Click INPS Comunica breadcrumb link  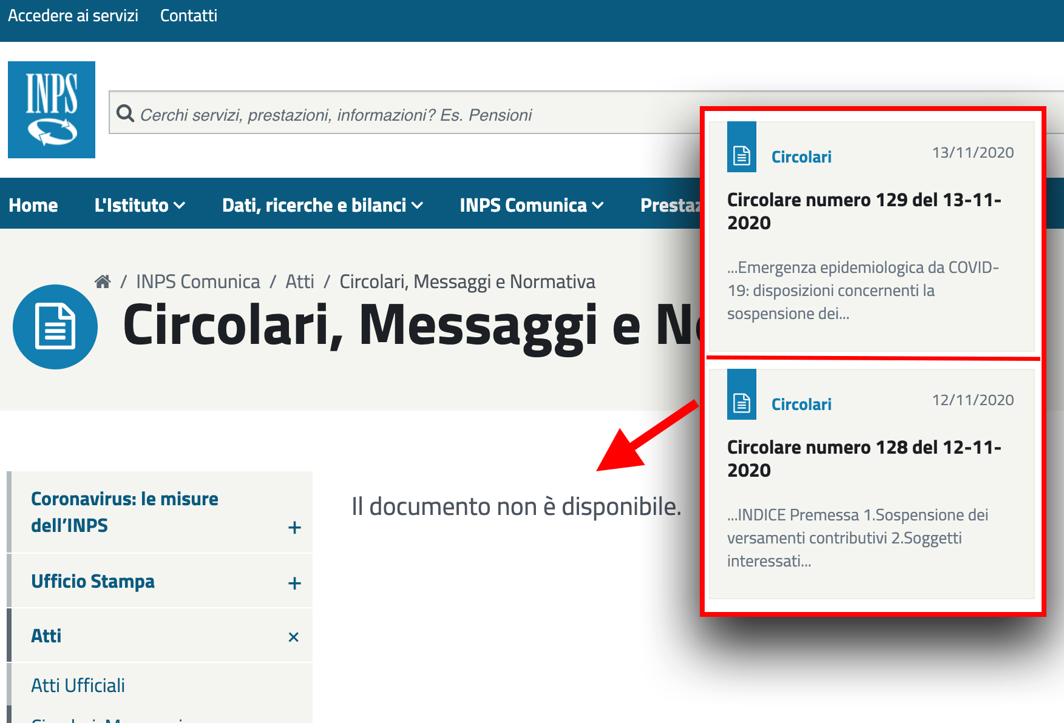[198, 281]
